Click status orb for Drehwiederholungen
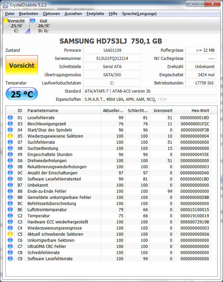Screen dimensions: 223x282 (x=10, y=160)
